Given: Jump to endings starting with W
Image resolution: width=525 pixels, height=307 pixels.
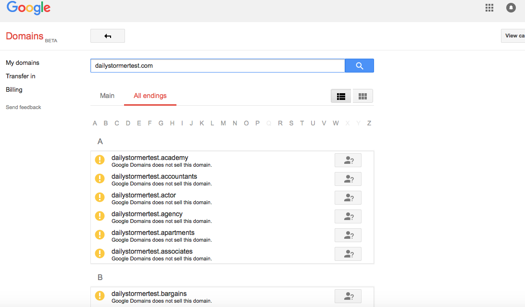Looking at the screenshot, I should tap(336, 123).
